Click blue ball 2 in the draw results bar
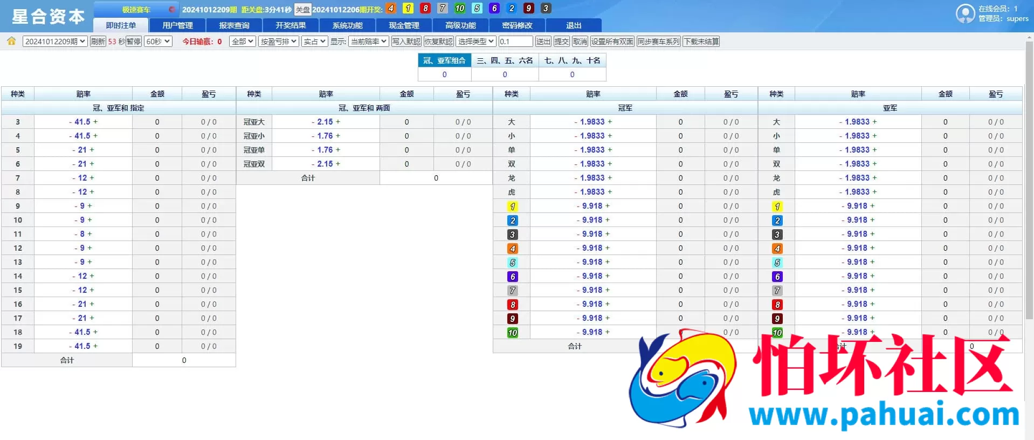The width and height of the screenshot is (1034, 440). pos(512,8)
